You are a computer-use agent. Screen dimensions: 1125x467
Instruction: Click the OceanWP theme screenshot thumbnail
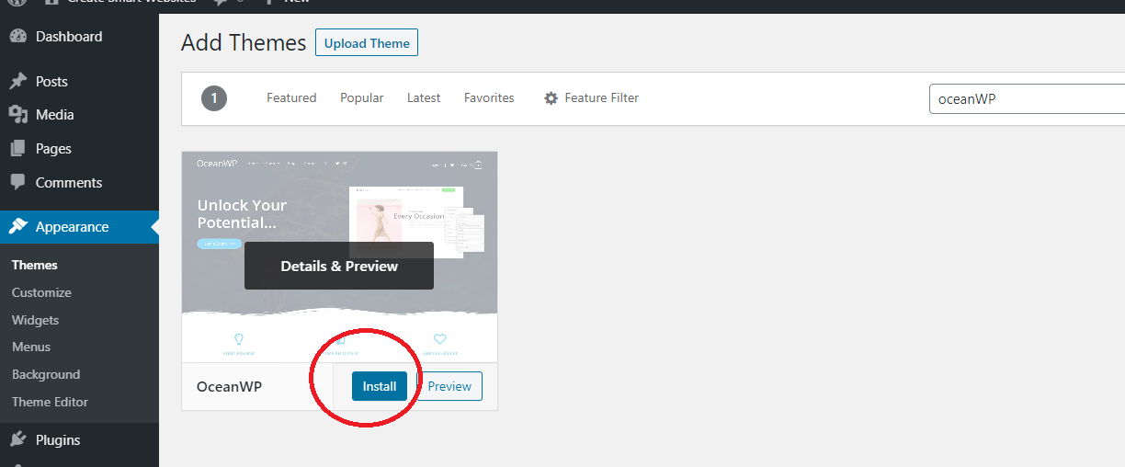(340, 257)
